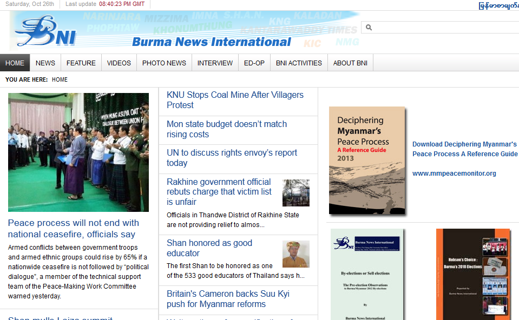Open Mon state budget headline
519x320 pixels.
226,129
